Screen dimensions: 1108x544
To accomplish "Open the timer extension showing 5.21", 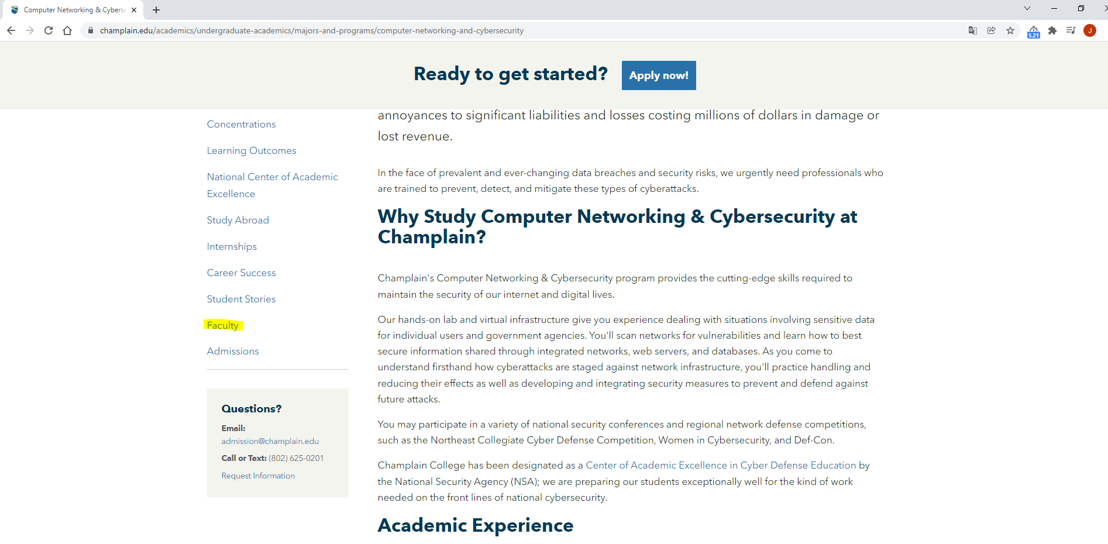I will 1034,32.
